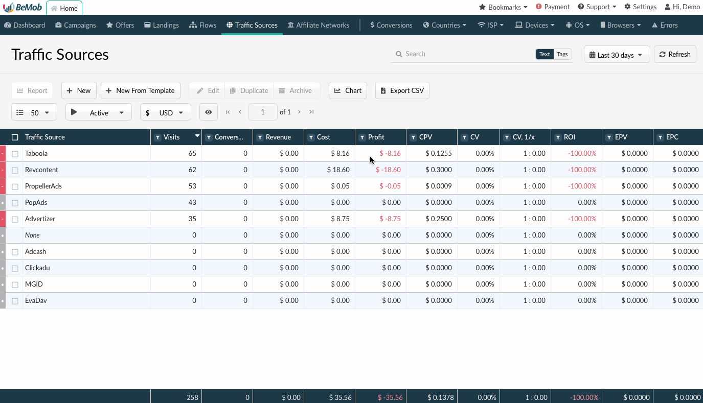This screenshot has height=403, width=703.
Task: Select the Home tab
Action: point(64,8)
